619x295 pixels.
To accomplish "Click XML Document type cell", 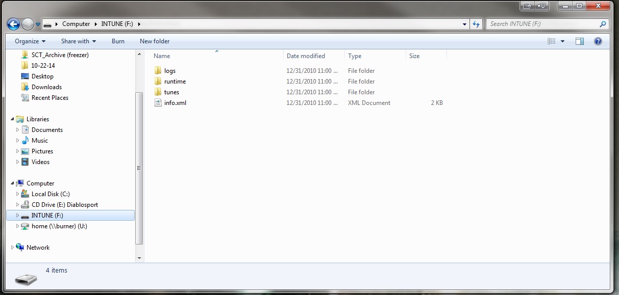I will tap(369, 103).
